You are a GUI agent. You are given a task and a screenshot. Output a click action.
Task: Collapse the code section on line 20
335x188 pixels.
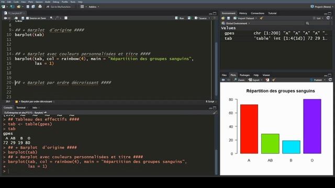[13, 83]
